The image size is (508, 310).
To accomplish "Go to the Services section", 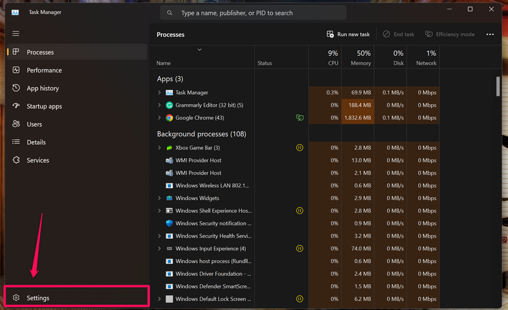I will pyautogui.click(x=37, y=160).
